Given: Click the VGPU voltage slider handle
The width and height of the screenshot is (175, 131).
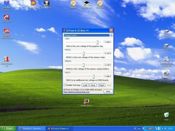Looking at the screenshot, I should (97, 42).
